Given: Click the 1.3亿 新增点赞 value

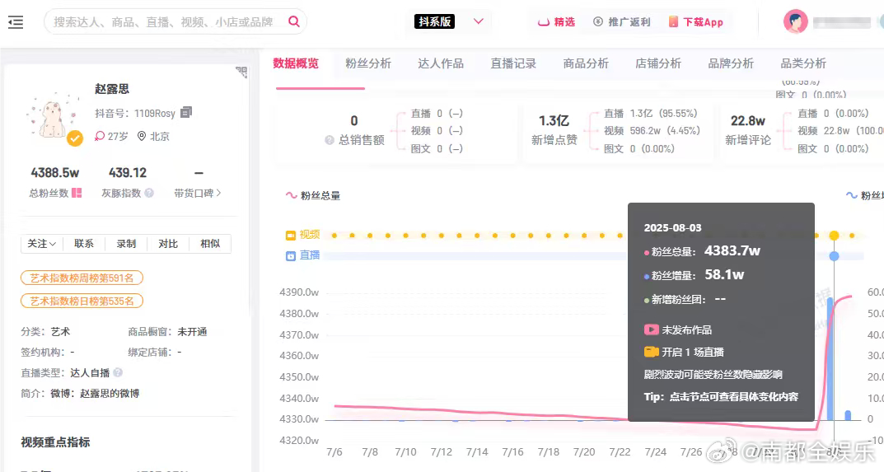Looking at the screenshot, I should [x=554, y=121].
